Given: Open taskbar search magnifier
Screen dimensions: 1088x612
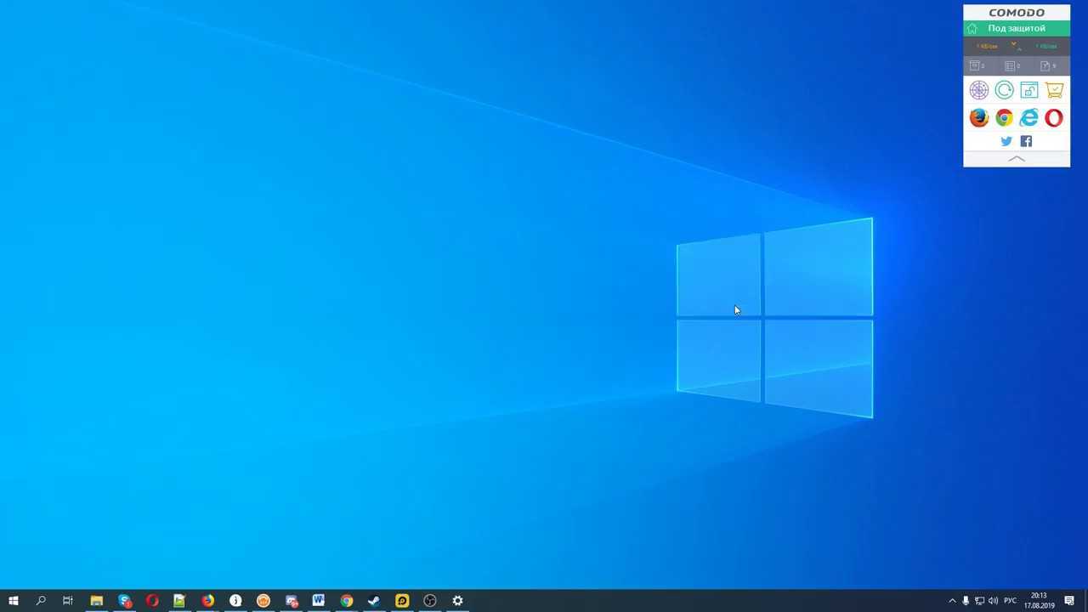Looking at the screenshot, I should (41, 601).
